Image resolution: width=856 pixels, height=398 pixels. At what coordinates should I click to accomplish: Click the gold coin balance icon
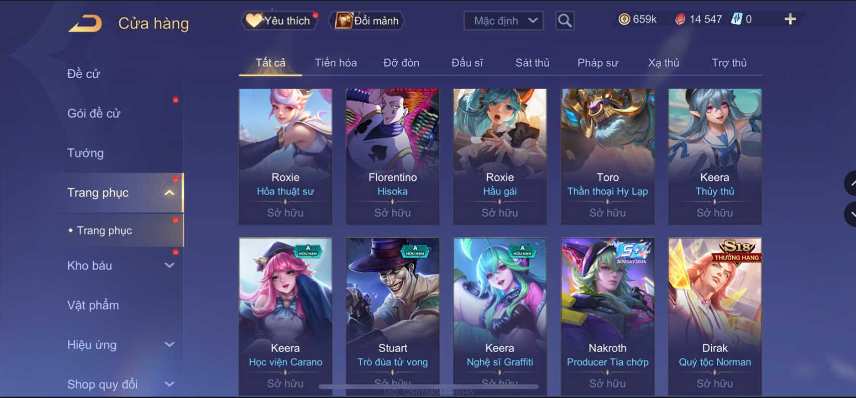pos(624,19)
